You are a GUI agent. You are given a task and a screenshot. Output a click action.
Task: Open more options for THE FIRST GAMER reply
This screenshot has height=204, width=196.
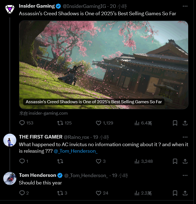click(185, 137)
